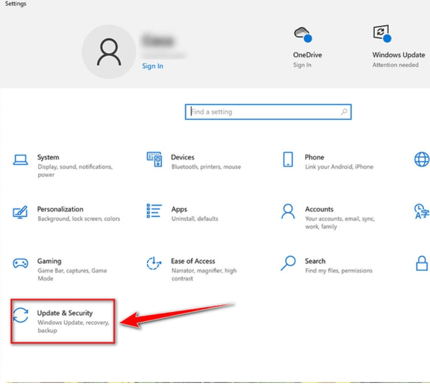
Task: Click Sign In under OneDrive
Action: (x=302, y=65)
